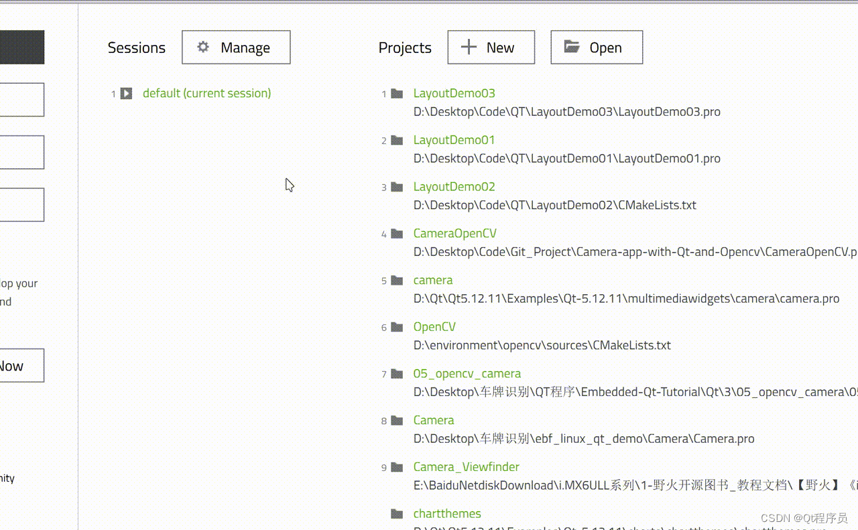The width and height of the screenshot is (858, 530).
Task: Open the LayoutDemo02 project
Action: click(454, 187)
